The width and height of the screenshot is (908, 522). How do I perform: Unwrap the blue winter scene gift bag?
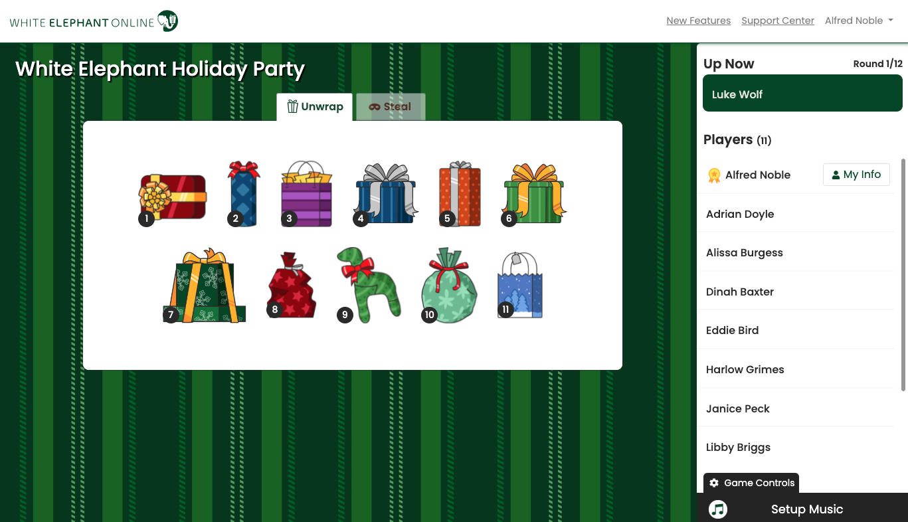tap(520, 285)
